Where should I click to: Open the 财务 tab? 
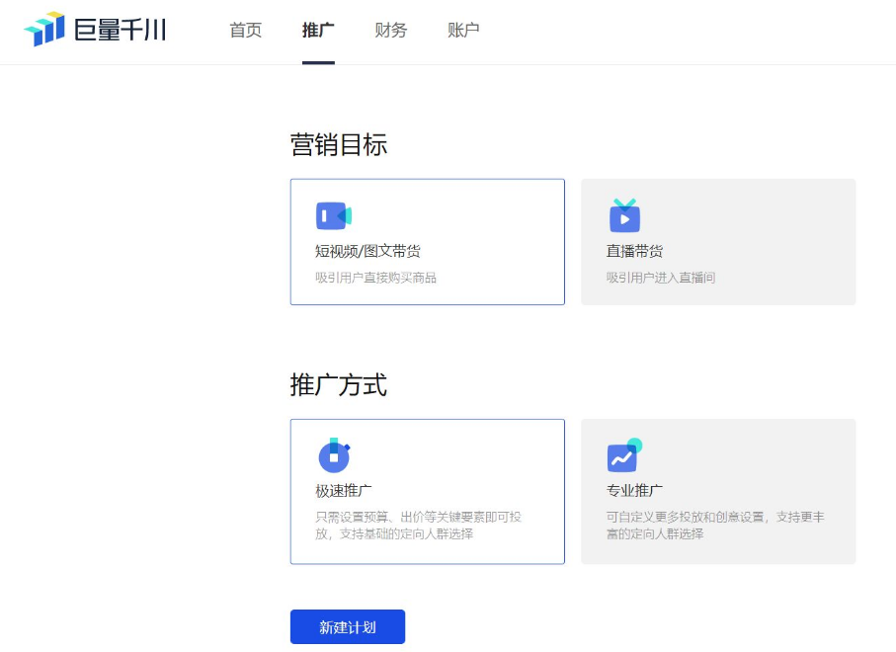click(389, 31)
